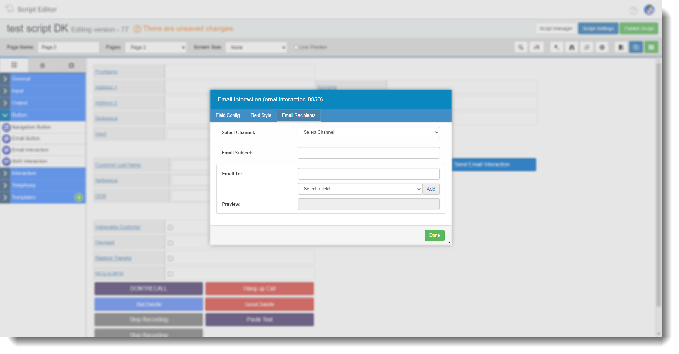Click the Send Email Interaction button
Screen dimensions: 679x354
[494, 165]
